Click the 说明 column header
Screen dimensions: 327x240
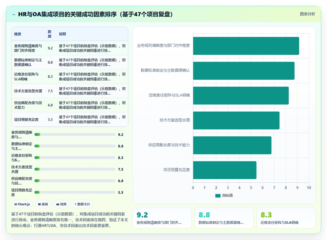(62, 34)
